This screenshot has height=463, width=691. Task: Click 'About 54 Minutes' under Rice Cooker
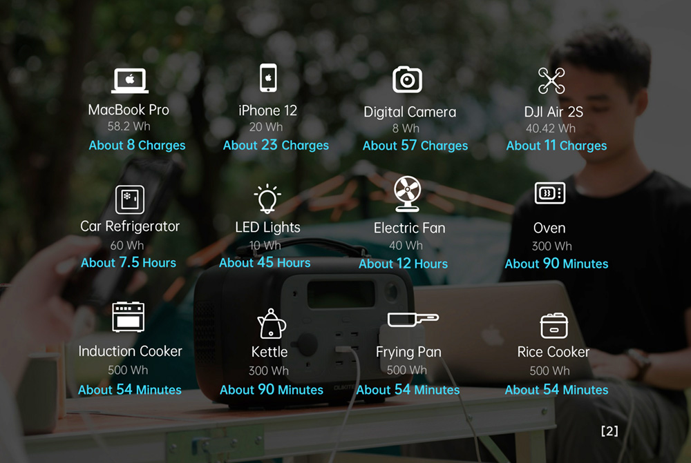[556, 389]
